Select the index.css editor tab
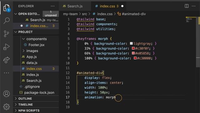Image resolution: width=200 pixels, height=113 pixels. coord(109,6)
